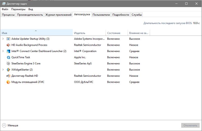Image resolution: width=202 pixels, height=131 pixels.
Task: Sort by the Издатель column header
Action: point(89,32)
